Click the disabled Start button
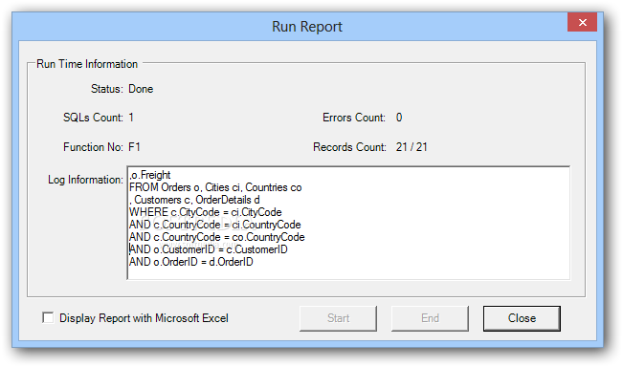Viewport: 623px width, 367px height. coord(338,318)
